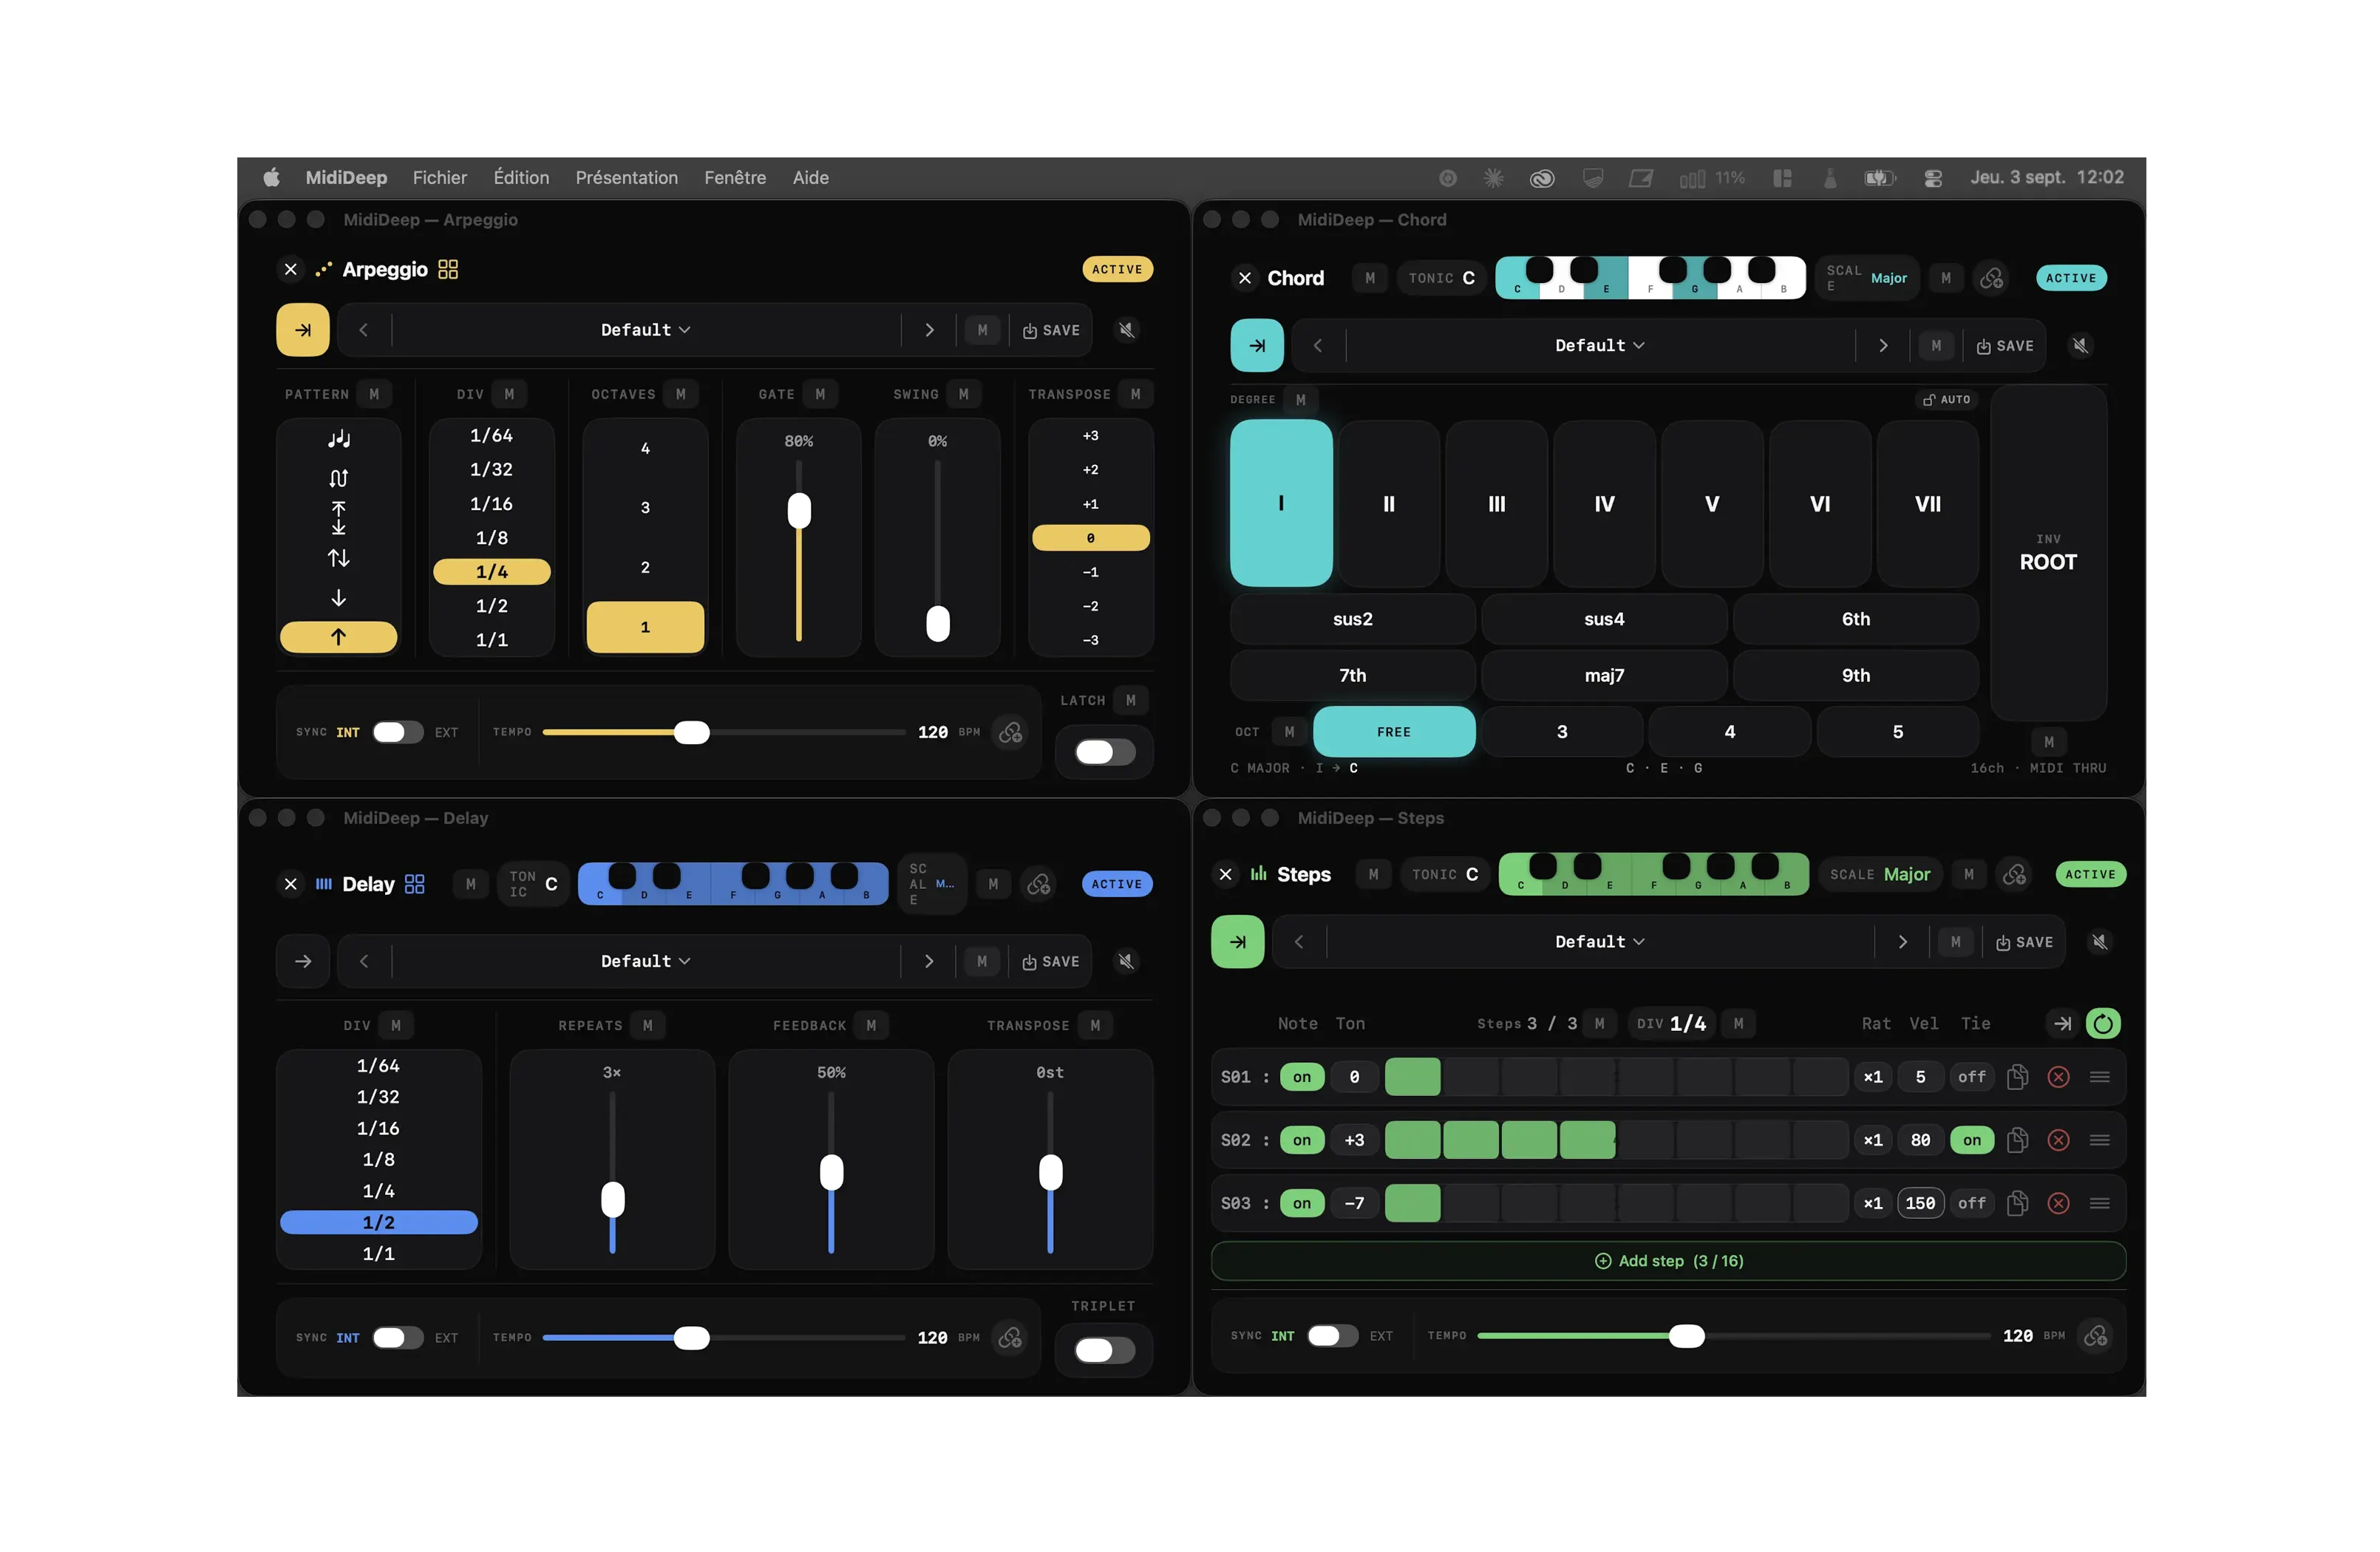Click the Steps TEMPO slider handle
The height and width of the screenshot is (1552, 2380).
(x=1687, y=1337)
